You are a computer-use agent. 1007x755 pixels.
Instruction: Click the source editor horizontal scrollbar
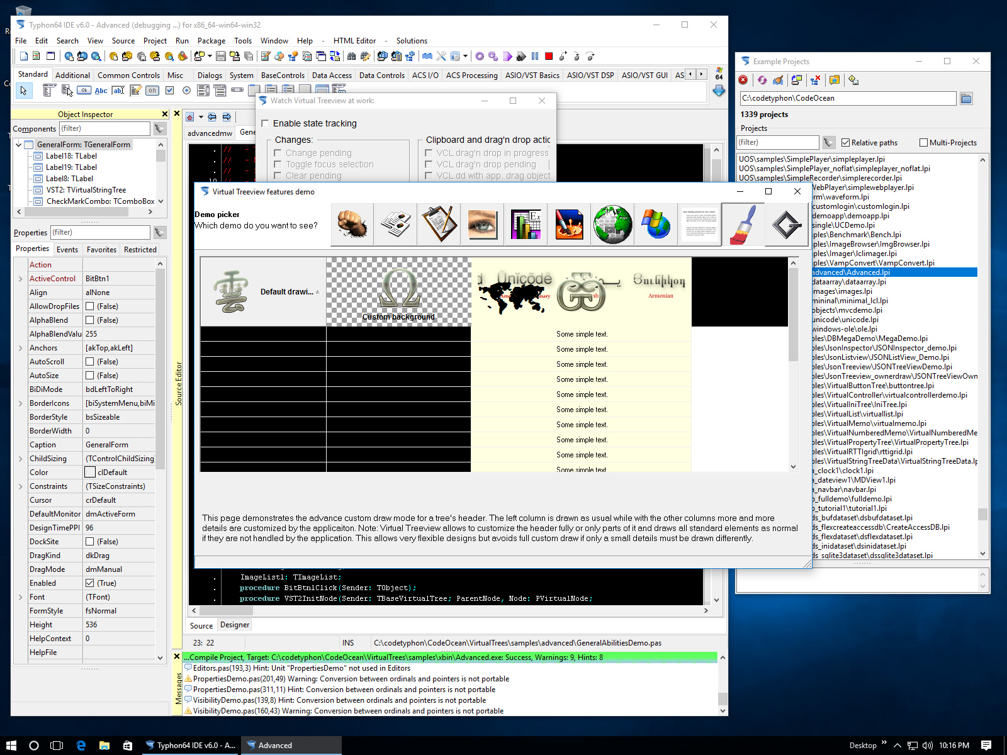(450, 610)
